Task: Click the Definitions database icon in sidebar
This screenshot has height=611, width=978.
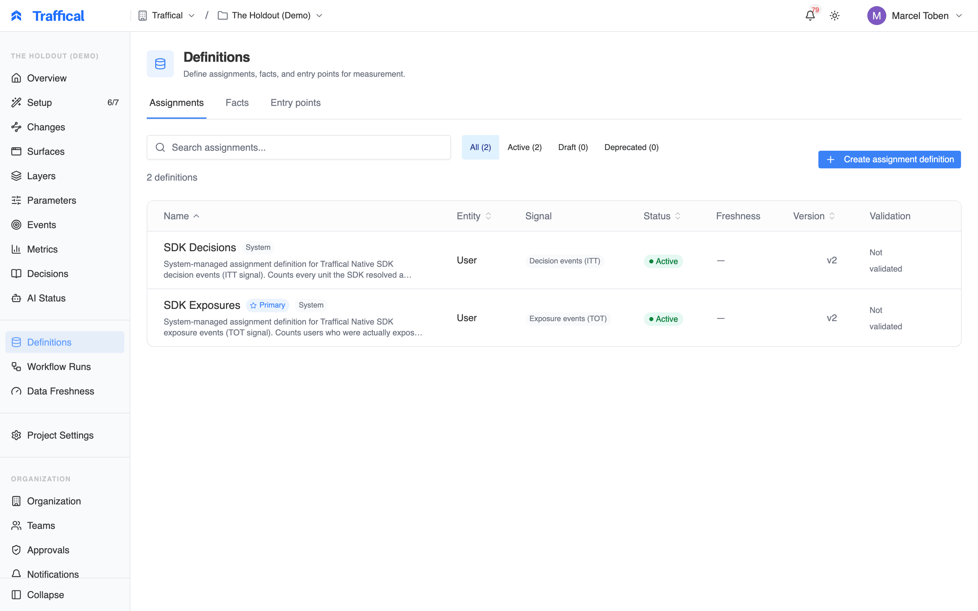Action: click(16, 342)
